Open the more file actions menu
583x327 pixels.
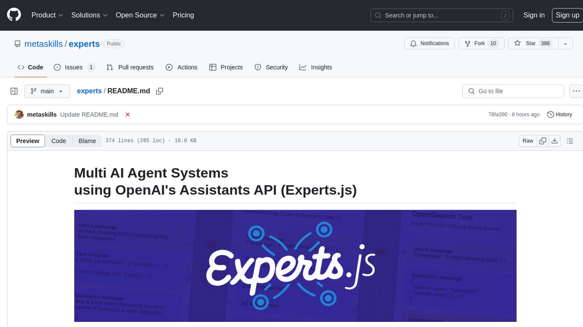click(576, 91)
